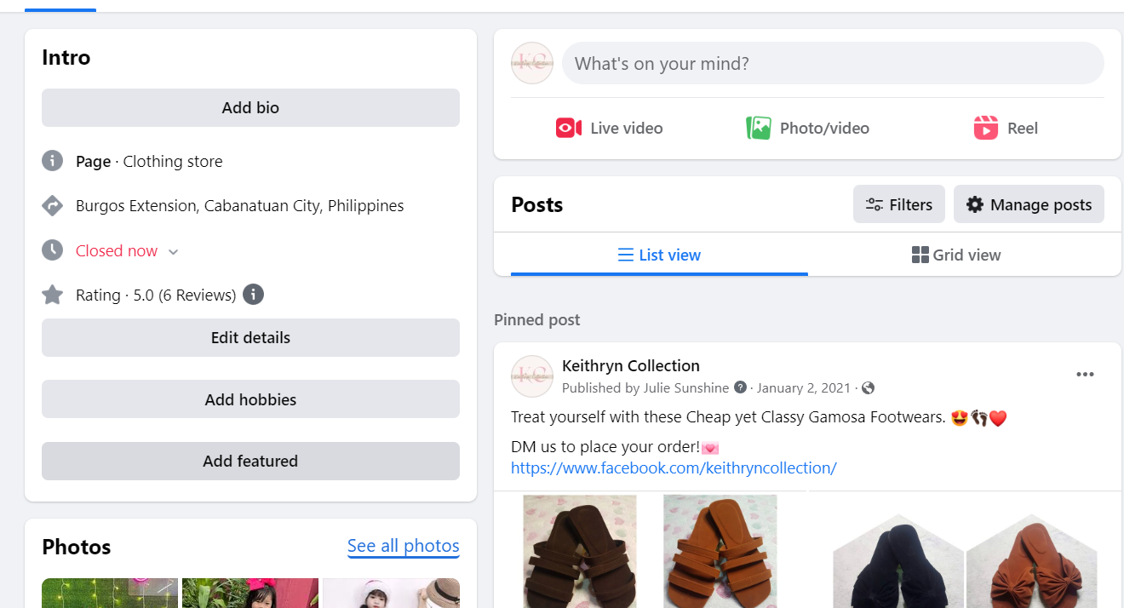Open the three-dot menu on pinned post
Image resolution: width=1124 pixels, height=608 pixels.
(x=1084, y=375)
